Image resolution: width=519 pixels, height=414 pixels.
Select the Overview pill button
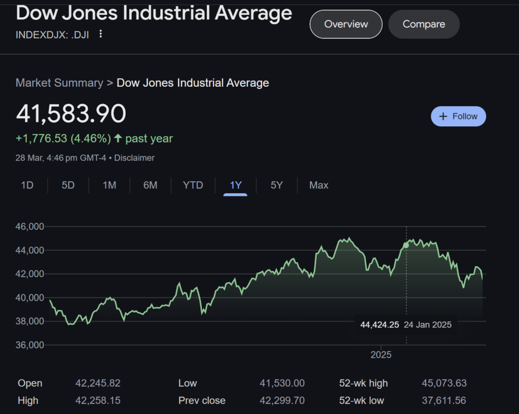coord(346,24)
